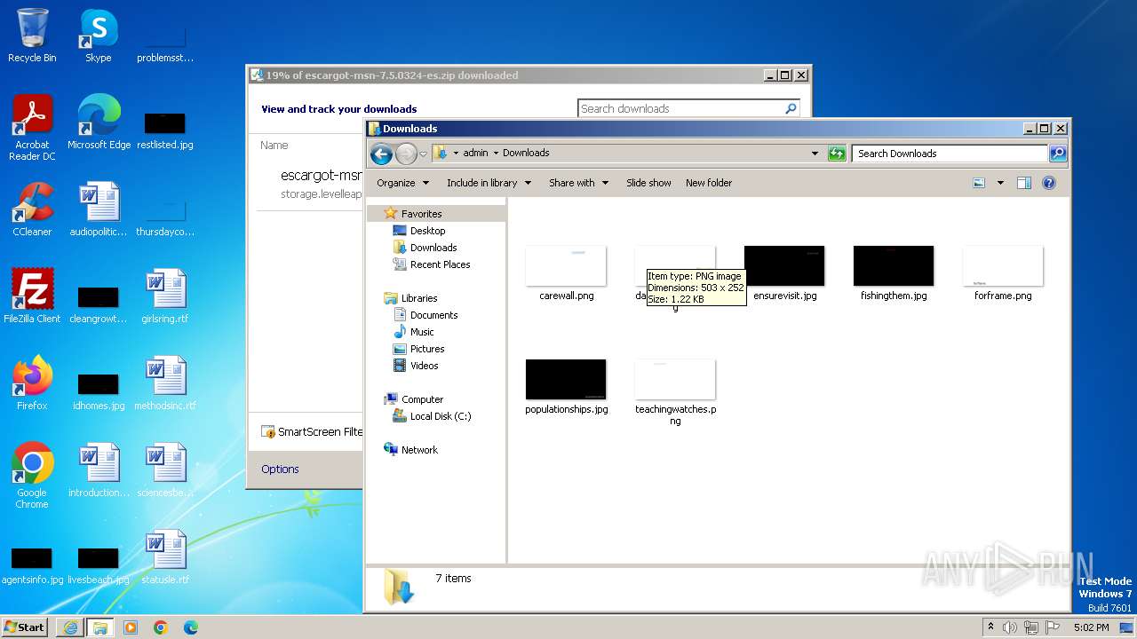
Task: Open address bar history dropdown
Action: click(x=815, y=154)
